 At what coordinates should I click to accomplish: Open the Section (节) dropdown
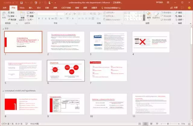[30, 19]
